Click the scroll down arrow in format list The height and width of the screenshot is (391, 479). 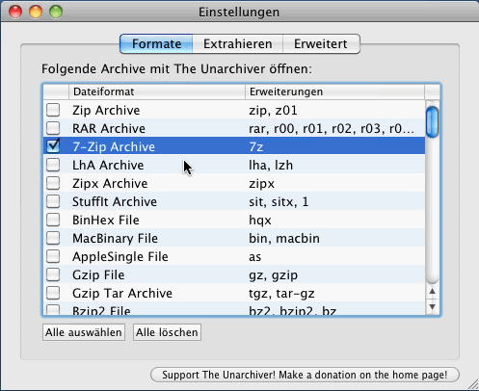(433, 307)
